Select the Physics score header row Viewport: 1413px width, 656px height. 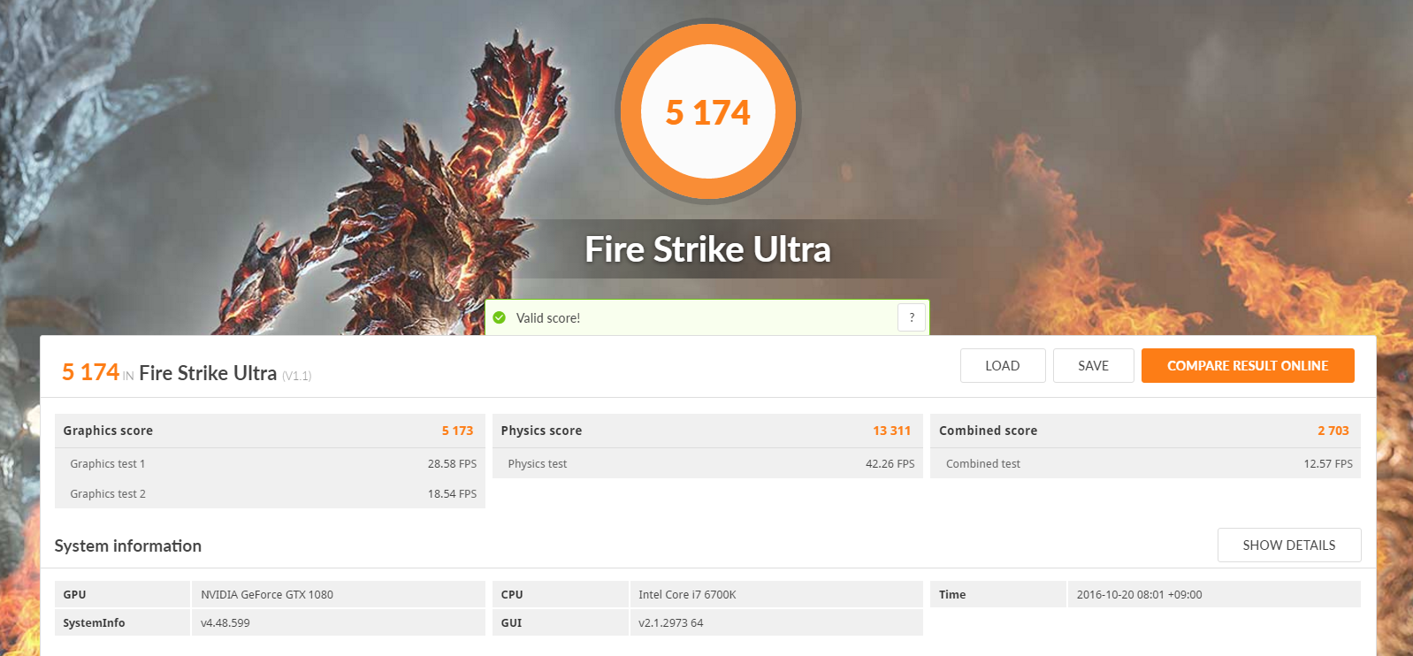tap(706, 431)
